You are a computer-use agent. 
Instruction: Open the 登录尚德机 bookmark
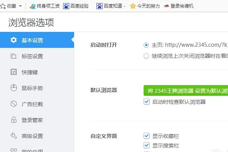point(179,6)
